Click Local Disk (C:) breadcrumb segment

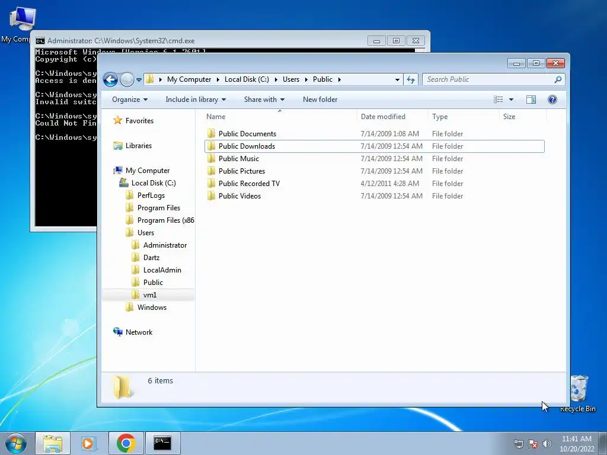pyautogui.click(x=247, y=79)
